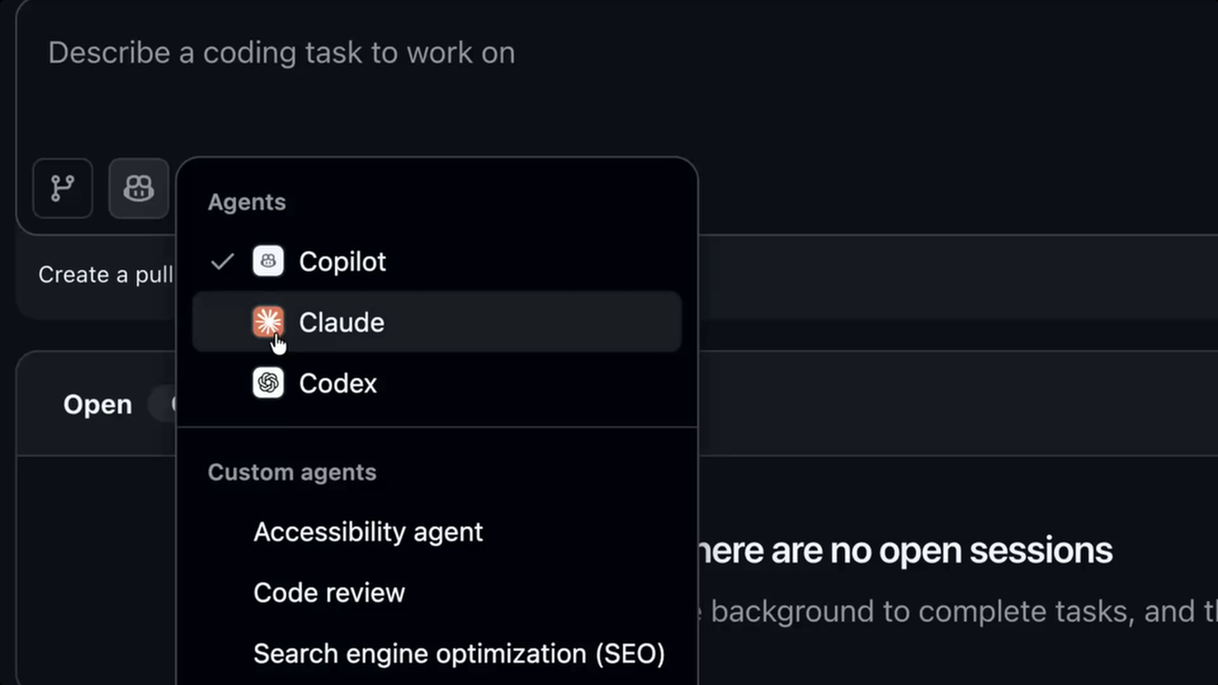Image resolution: width=1218 pixels, height=685 pixels.
Task: Click the Copilot robot icon in the menu
Action: click(x=268, y=261)
